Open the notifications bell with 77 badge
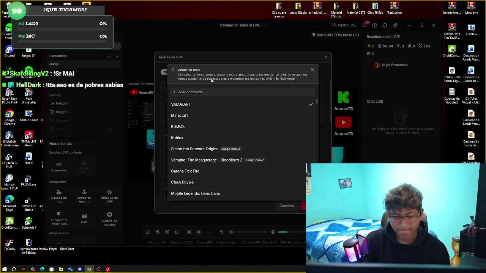This screenshot has height=273, width=486. 365,25
